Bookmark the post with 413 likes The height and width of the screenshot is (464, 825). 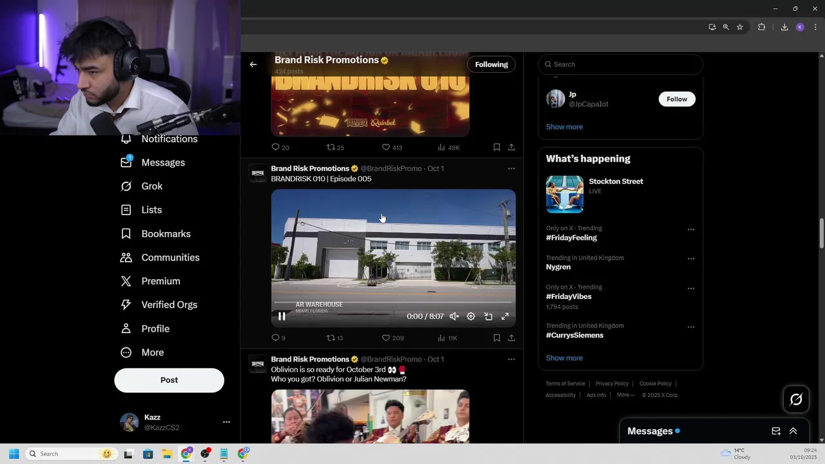click(x=496, y=148)
